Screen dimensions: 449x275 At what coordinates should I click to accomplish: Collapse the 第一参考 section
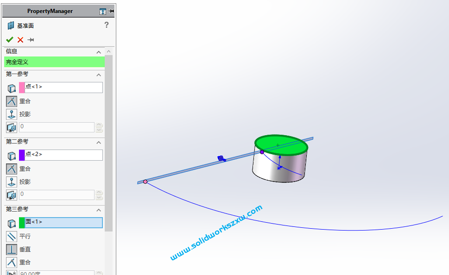coord(98,75)
